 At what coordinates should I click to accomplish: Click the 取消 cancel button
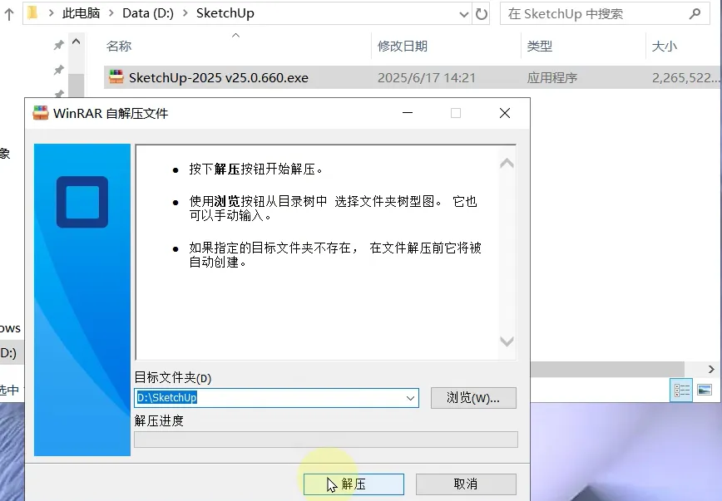[466, 484]
